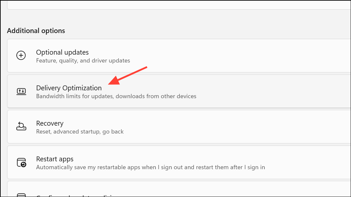Click the drive icon next to Restart apps
Viewport: 351px width, 197px height.
click(x=21, y=162)
